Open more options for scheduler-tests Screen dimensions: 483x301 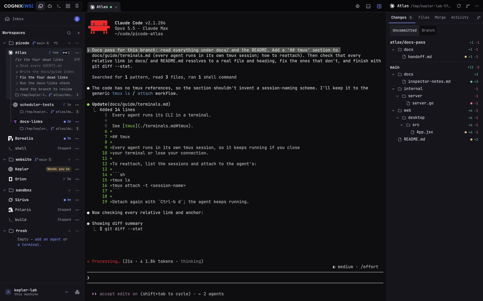[x=77, y=105]
